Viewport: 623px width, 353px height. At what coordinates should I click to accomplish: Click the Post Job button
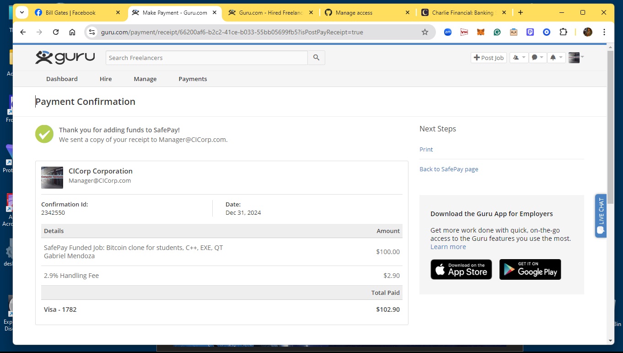click(489, 58)
